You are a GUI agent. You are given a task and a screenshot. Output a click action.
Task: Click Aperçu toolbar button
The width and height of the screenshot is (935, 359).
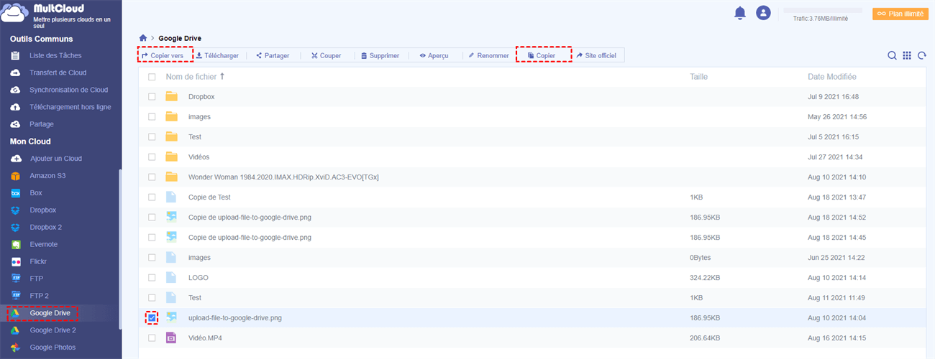[x=434, y=55]
